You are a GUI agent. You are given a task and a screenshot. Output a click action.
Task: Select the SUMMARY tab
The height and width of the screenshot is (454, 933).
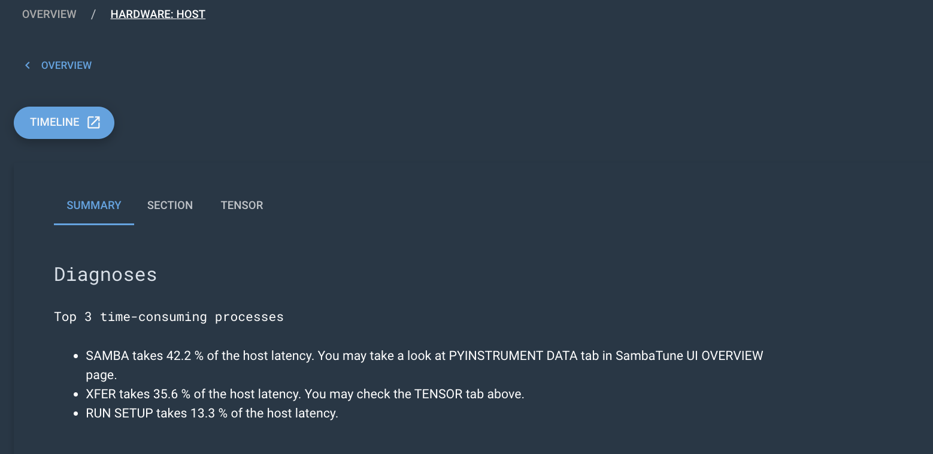[x=93, y=205]
